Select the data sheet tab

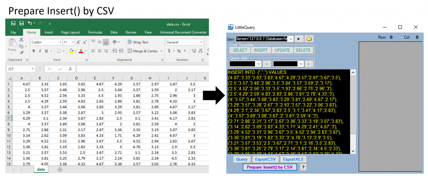click(x=41, y=169)
